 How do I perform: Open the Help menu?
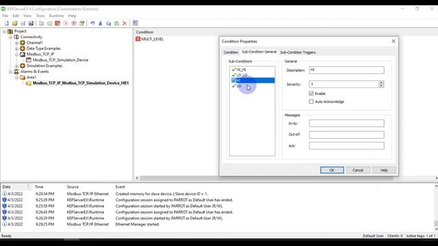(x=72, y=16)
